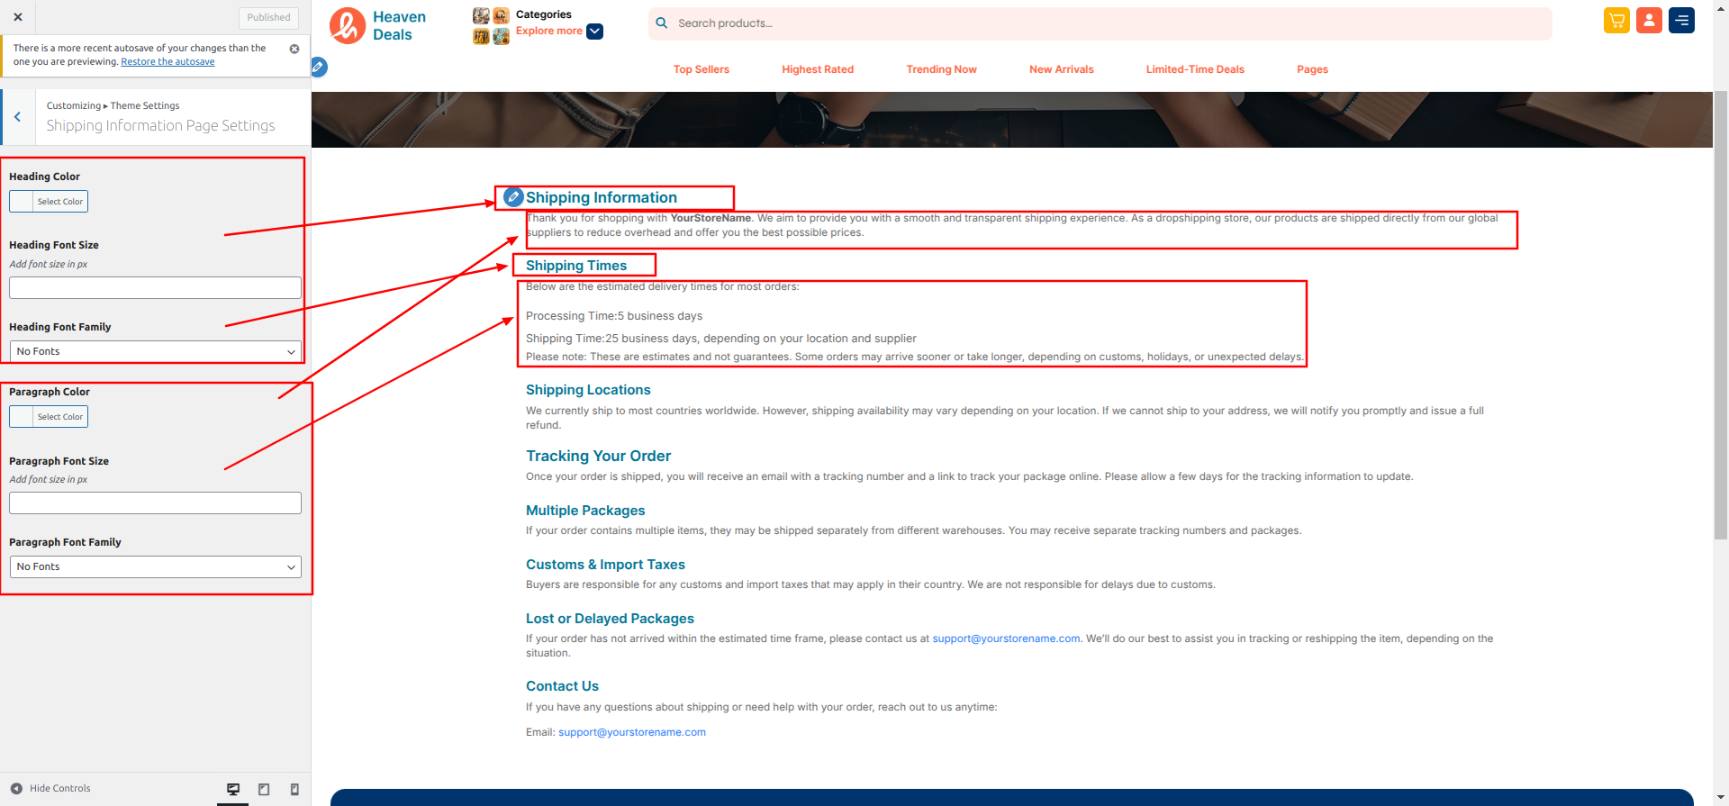The height and width of the screenshot is (806, 1729).
Task: Dismiss the autosave notice
Action: pyautogui.click(x=294, y=49)
